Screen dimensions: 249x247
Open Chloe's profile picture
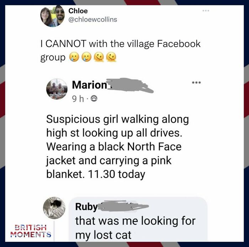[52, 16]
